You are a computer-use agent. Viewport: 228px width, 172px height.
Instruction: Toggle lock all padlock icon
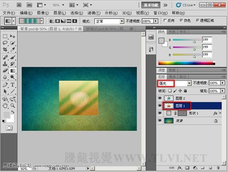pyautogui.click(x=185, y=91)
